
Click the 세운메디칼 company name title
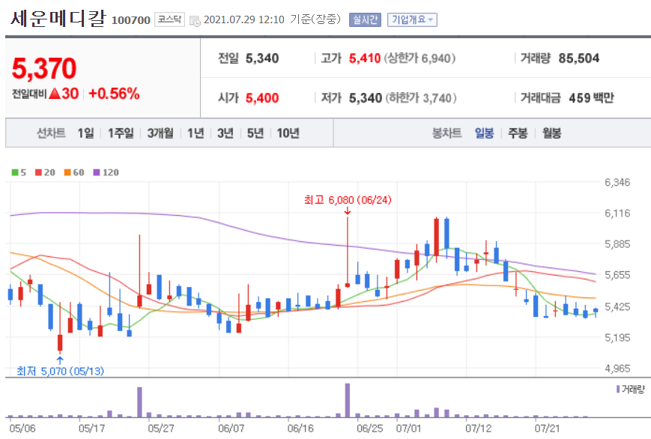pyautogui.click(x=58, y=19)
